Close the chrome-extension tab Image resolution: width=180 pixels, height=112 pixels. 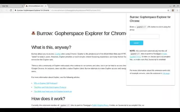tap(46, 6)
